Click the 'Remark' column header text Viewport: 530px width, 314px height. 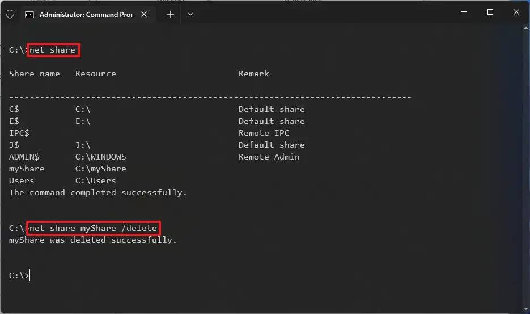pos(253,74)
